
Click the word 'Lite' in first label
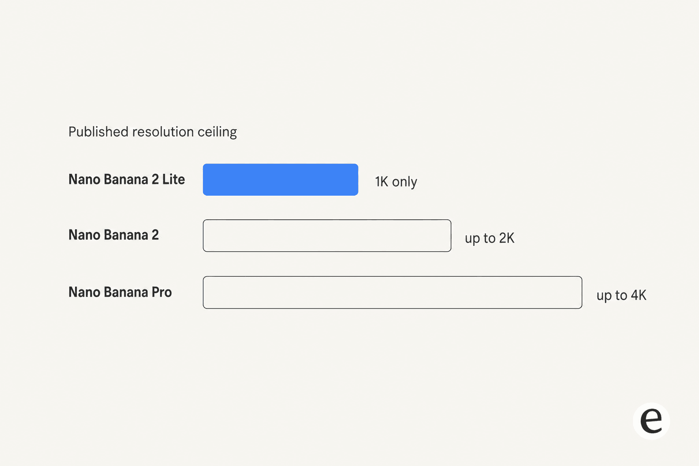pos(174,179)
